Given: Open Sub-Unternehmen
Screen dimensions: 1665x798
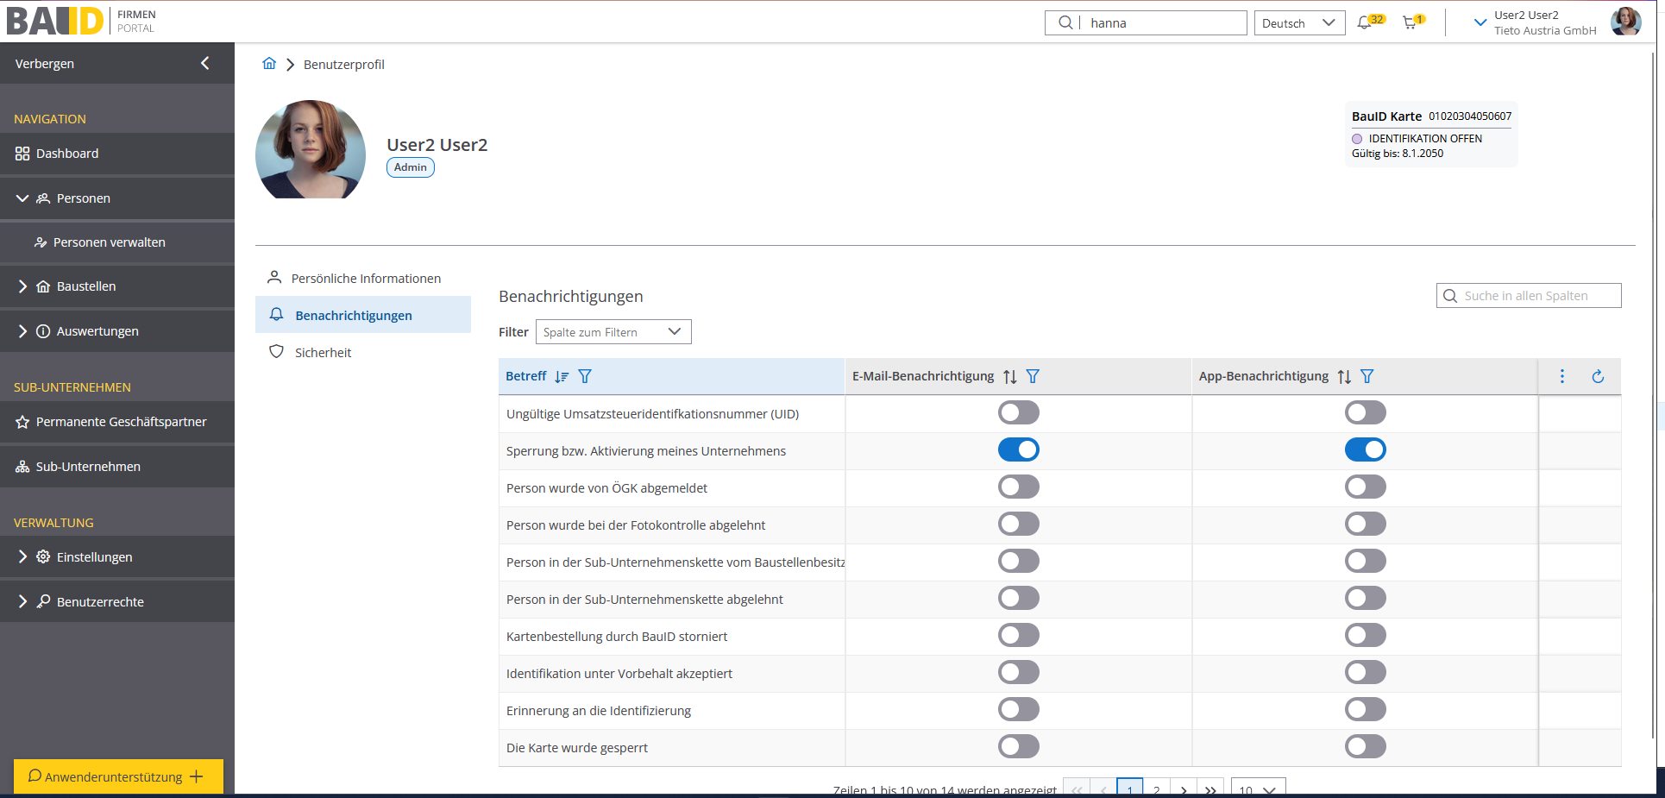Looking at the screenshot, I should pos(117,467).
